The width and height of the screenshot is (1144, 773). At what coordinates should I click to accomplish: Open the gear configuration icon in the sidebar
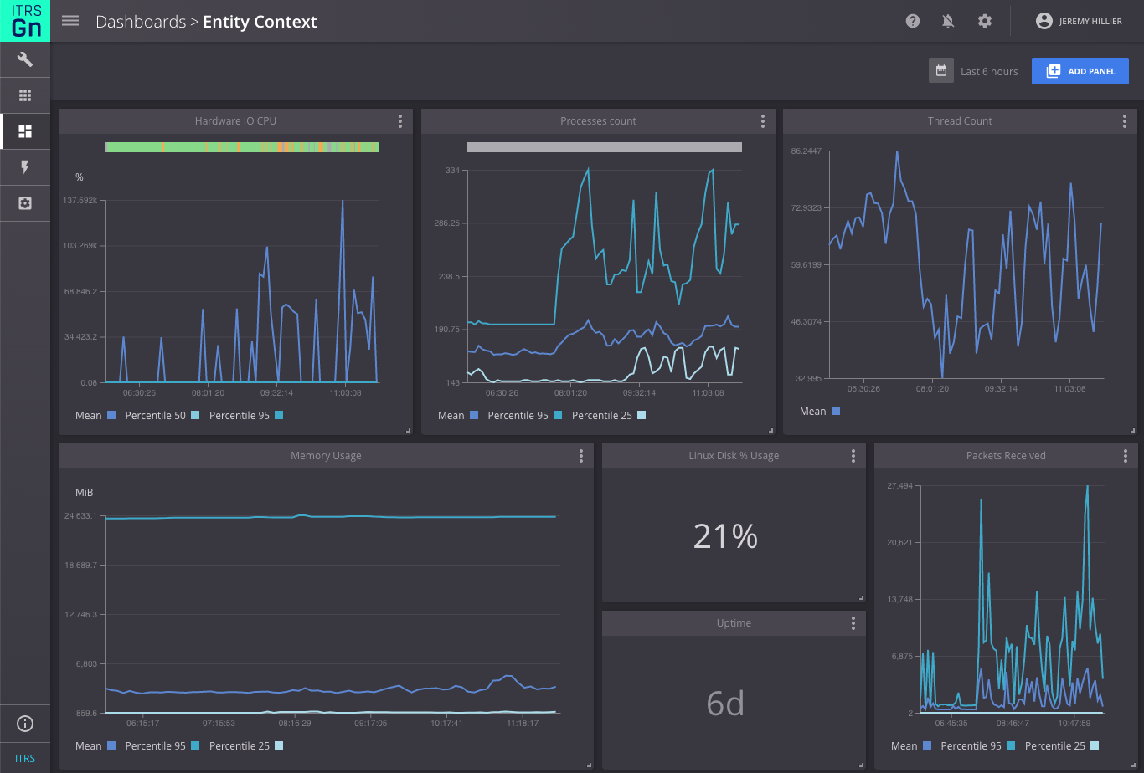click(x=25, y=203)
